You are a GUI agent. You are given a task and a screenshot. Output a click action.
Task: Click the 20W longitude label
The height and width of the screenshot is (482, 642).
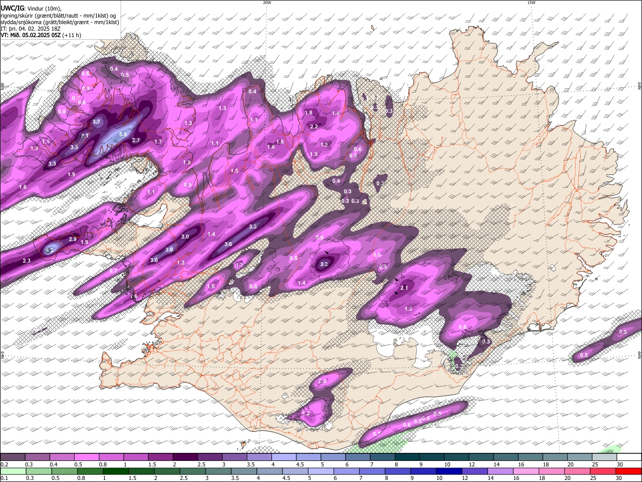click(x=267, y=3)
